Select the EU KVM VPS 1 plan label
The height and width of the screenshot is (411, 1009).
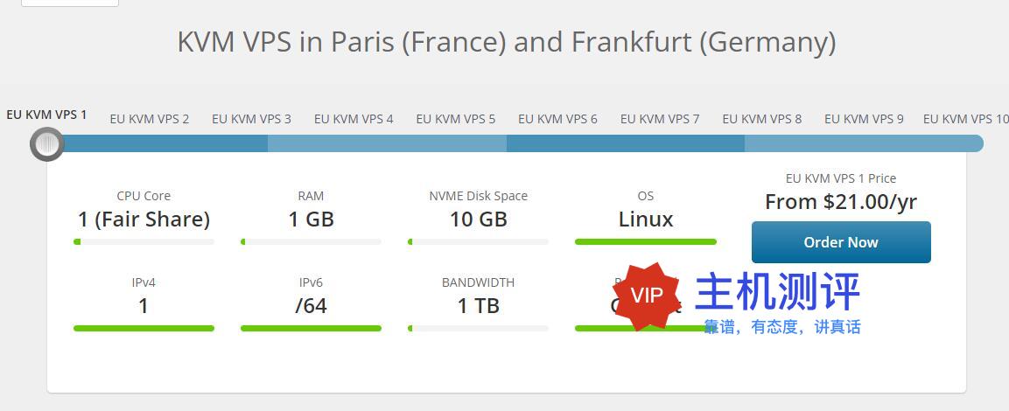[x=46, y=115]
